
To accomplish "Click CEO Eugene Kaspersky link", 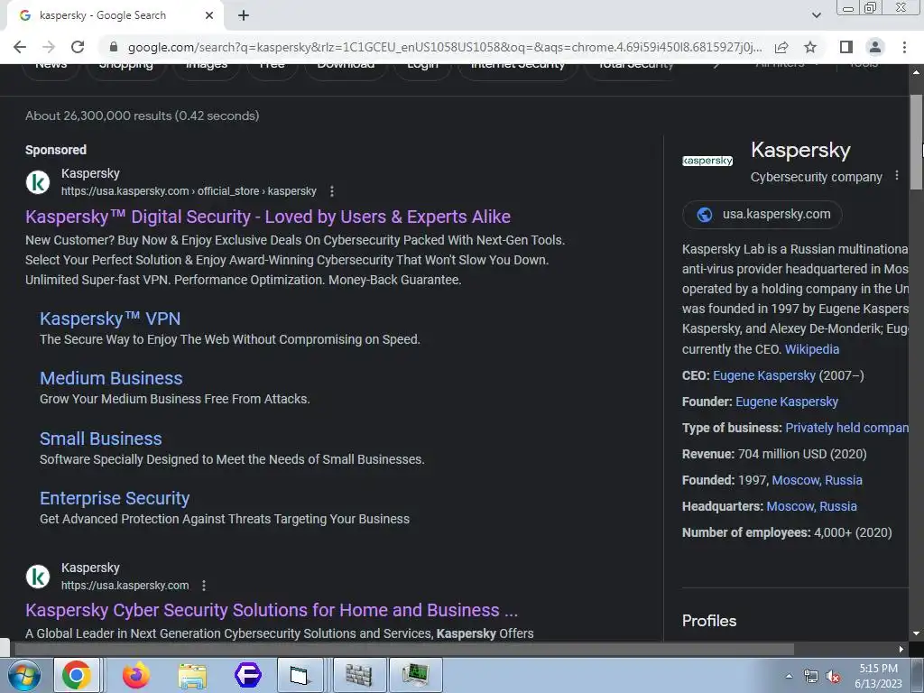I will point(764,376).
